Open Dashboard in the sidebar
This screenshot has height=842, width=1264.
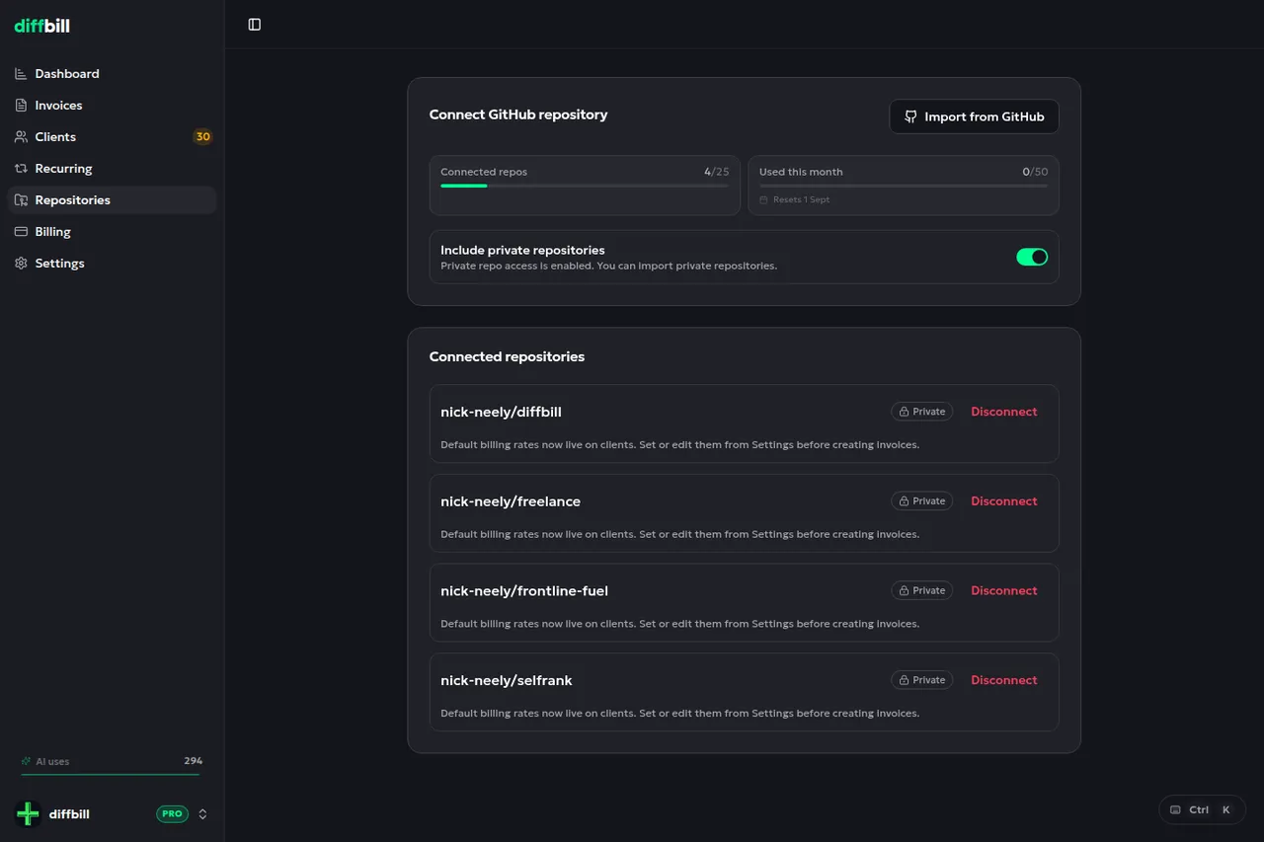coord(112,74)
